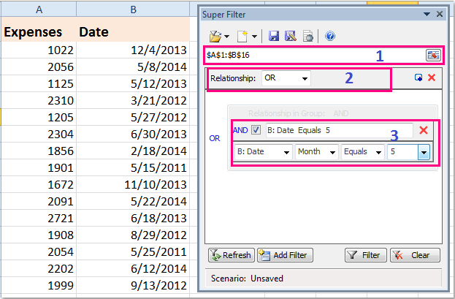Click the blue OR group label
Viewport: 455px width, 299px height.
(215, 138)
